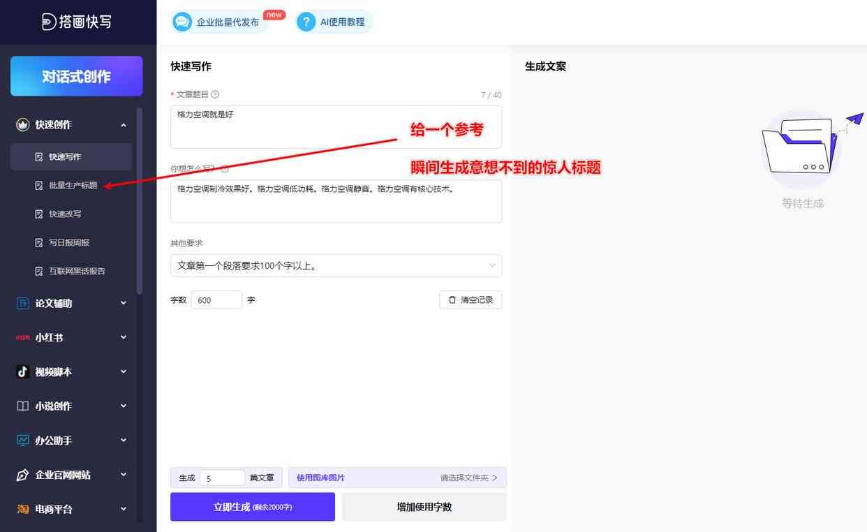Click the open-book icon for 小说创作
Viewport: 867px width, 532px height.
point(22,406)
